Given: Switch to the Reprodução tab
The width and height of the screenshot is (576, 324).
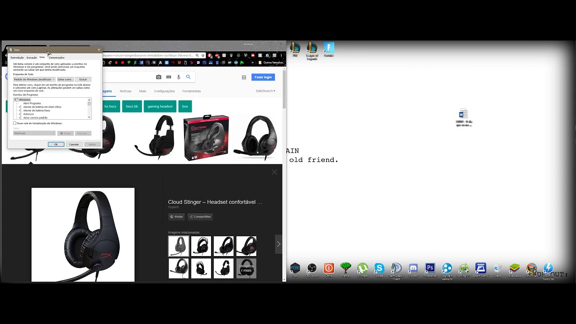Looking at the screenshot, I should [x=17, y=58].
